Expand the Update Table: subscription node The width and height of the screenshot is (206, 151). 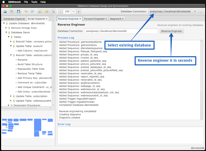11,96
